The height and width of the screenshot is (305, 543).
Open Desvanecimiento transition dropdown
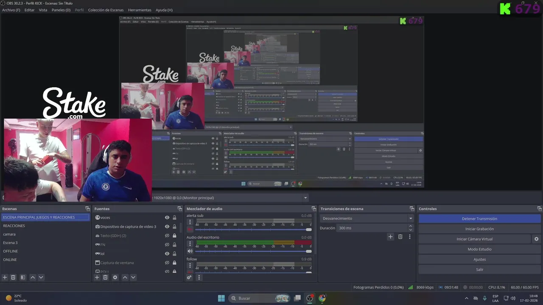tap(367, 219)
